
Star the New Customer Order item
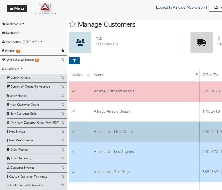click(x=63, y=113)
